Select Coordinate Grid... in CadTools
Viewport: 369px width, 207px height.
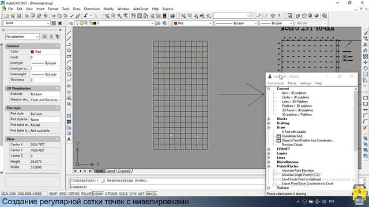pyautogui.click(x=293, y=136)
